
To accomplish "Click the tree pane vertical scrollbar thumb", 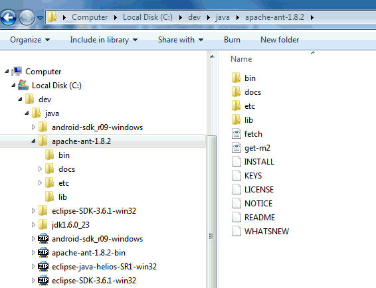I will (x=212, y=212).
